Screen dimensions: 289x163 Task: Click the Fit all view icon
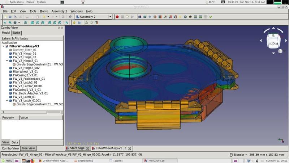tap(5, 22)
